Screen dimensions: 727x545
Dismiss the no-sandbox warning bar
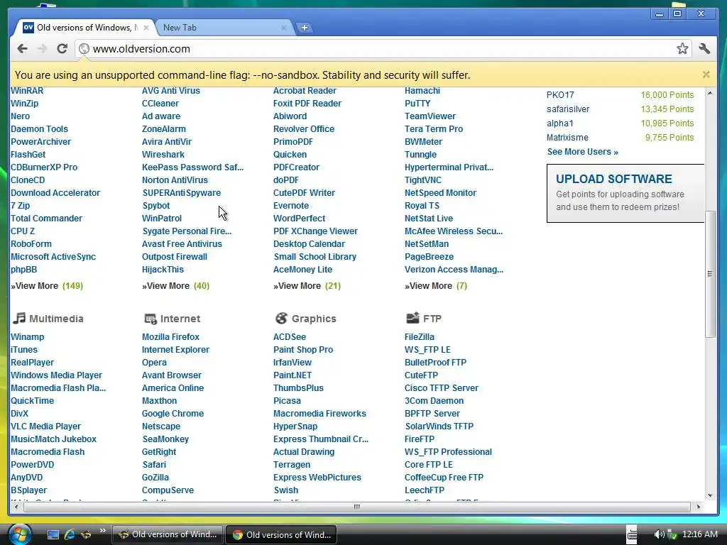click(706, 75)
